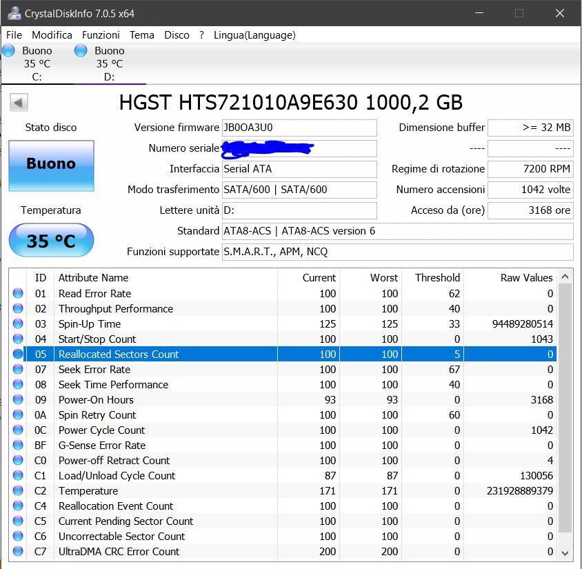Screen dimensions: 582x569
Task: Select the Power-On Hours attribute name
Action: tap(96, 400)
